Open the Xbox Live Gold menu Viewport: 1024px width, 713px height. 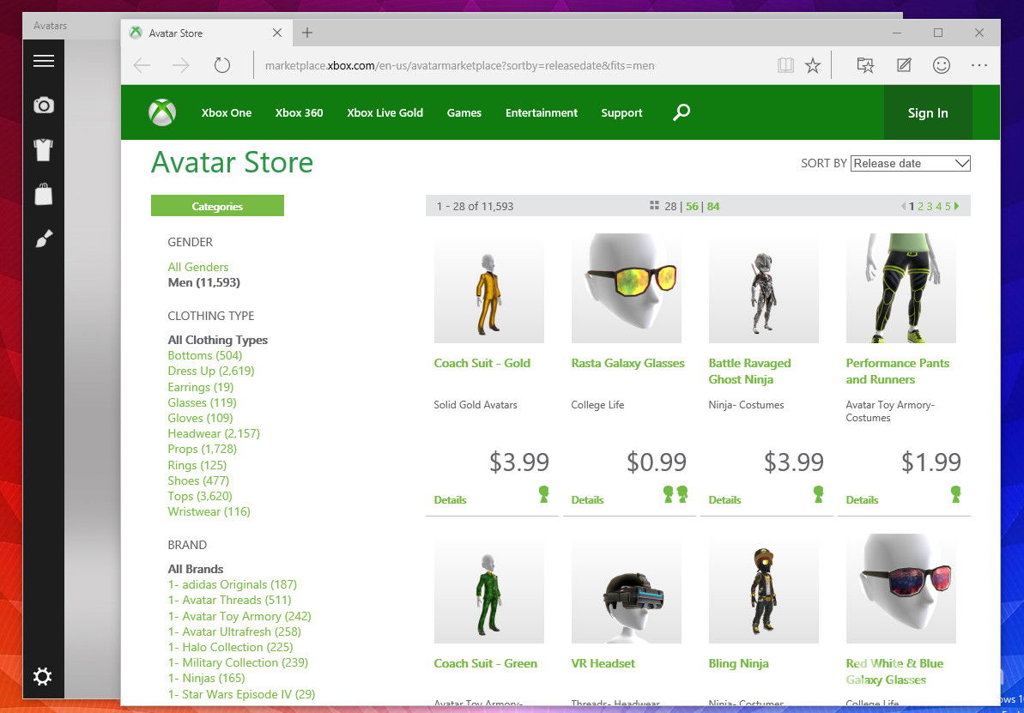click(x=385, y=113)
